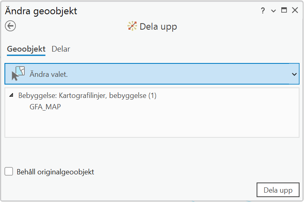Switch to the Delar tab
304x202 pixels.
pyautogui.click(x=61, y=49)
